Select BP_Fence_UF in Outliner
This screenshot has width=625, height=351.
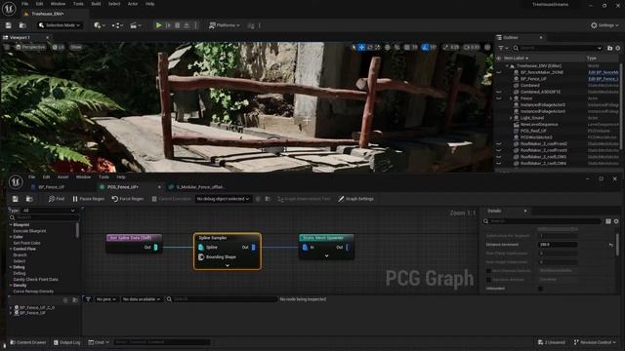[533, 79]
